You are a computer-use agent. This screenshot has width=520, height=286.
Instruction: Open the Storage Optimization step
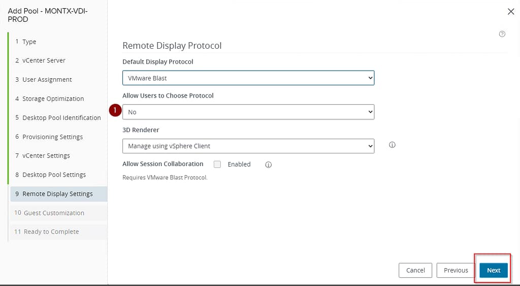click(53, 99)
